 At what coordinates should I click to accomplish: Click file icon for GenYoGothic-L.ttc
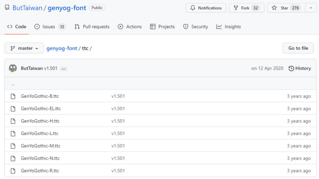tap(13, 133)
